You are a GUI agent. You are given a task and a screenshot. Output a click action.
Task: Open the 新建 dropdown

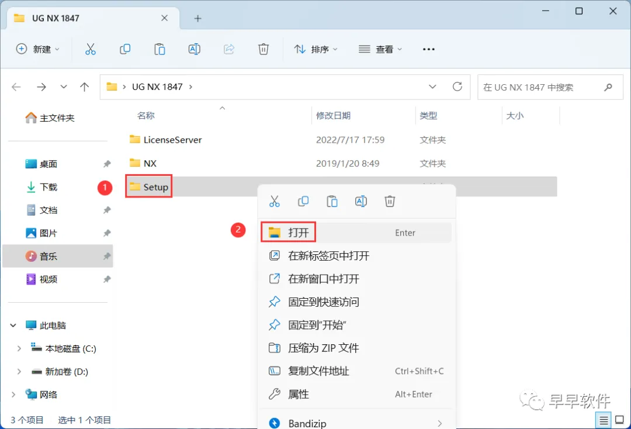pos(38,49)
